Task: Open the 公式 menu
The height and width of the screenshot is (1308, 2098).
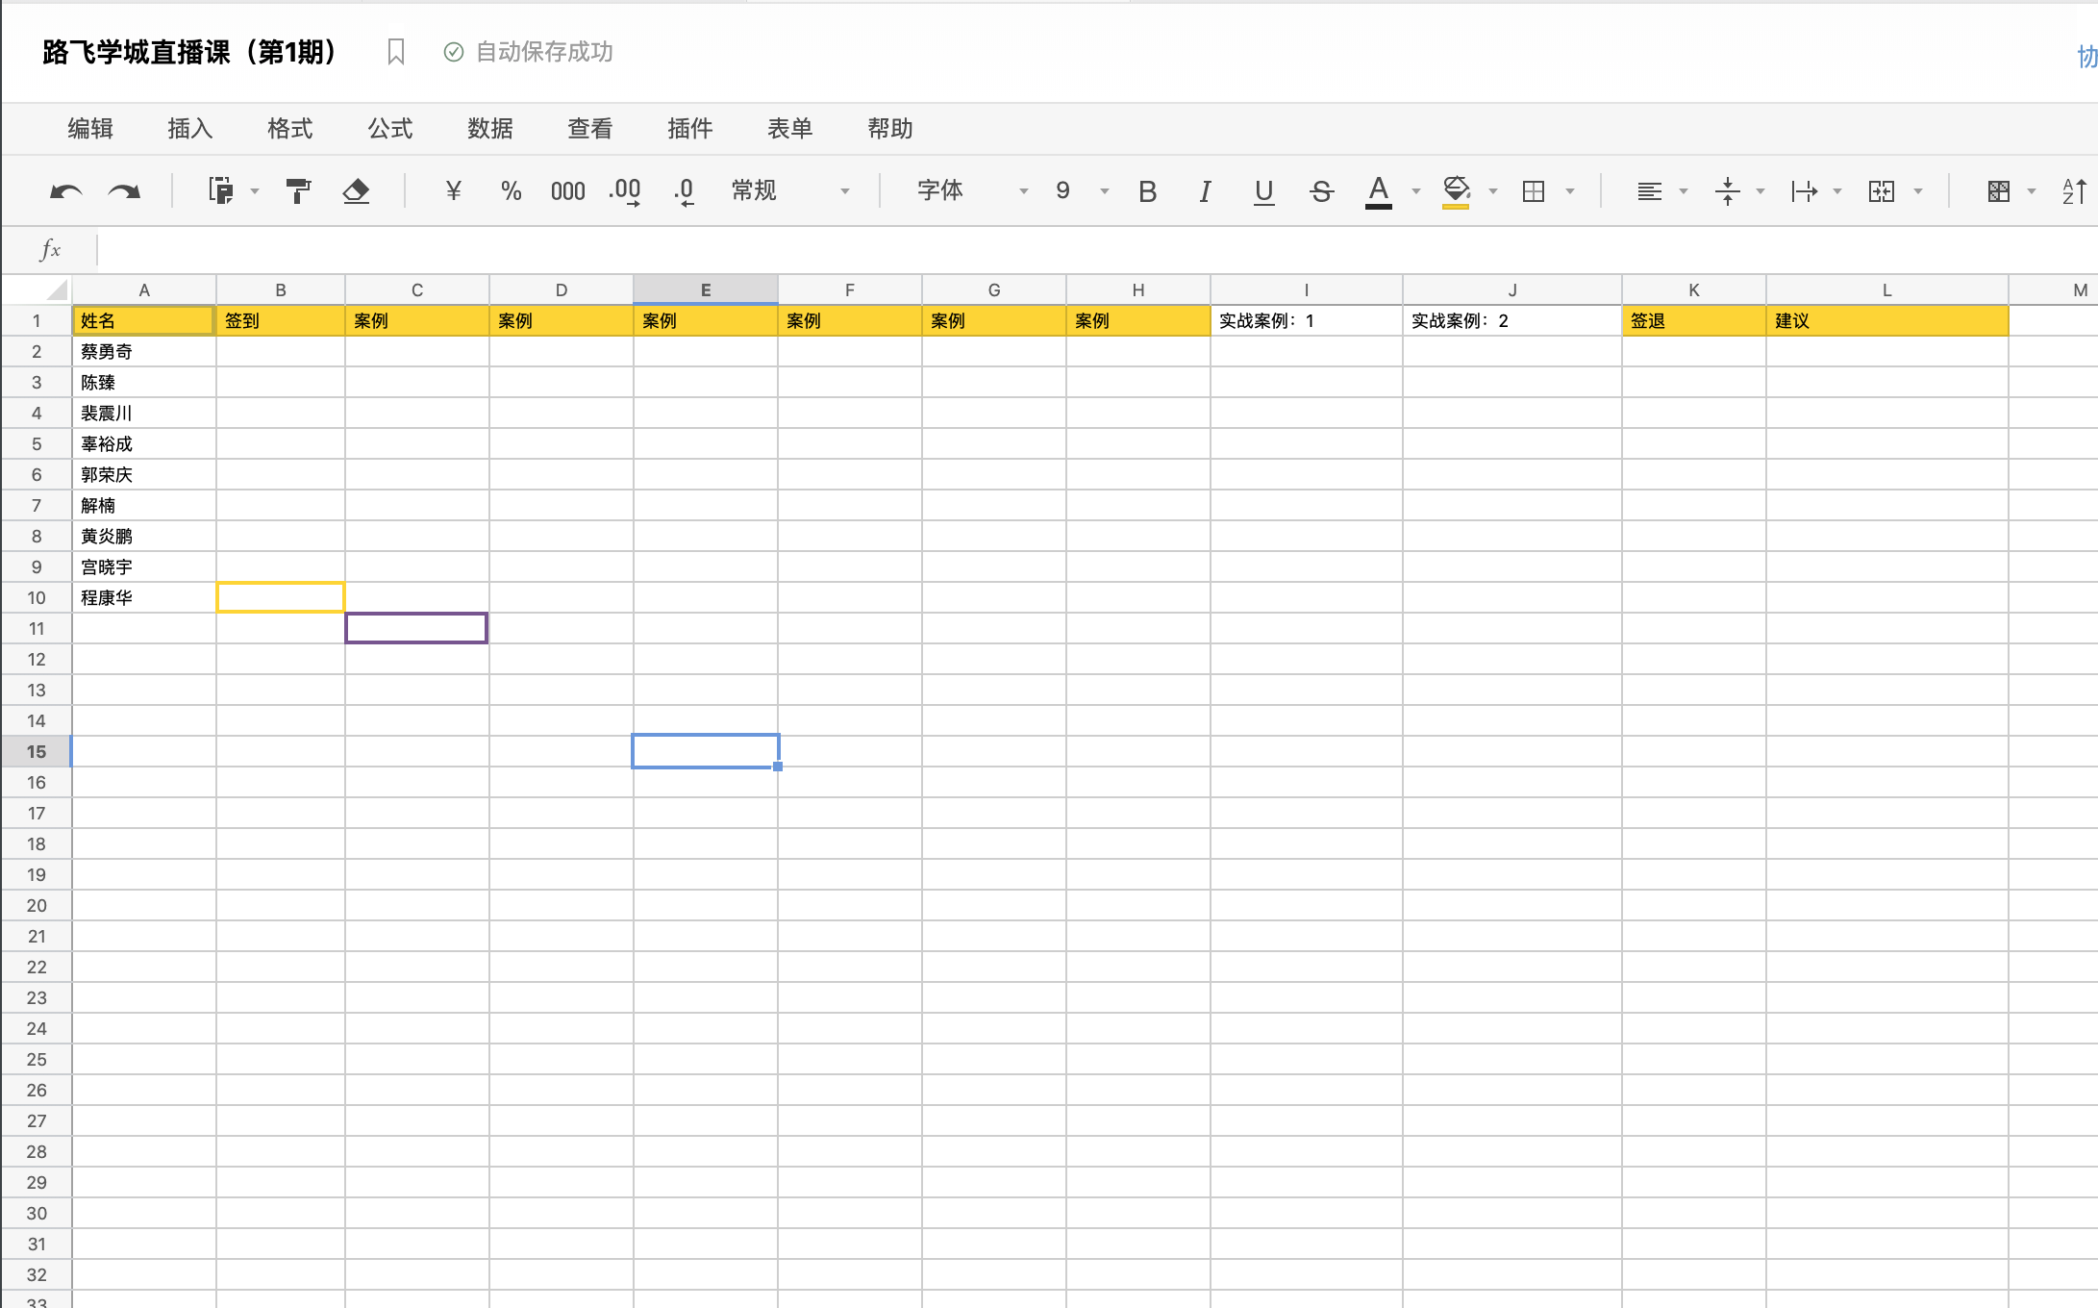Action: tap(390, 128)
